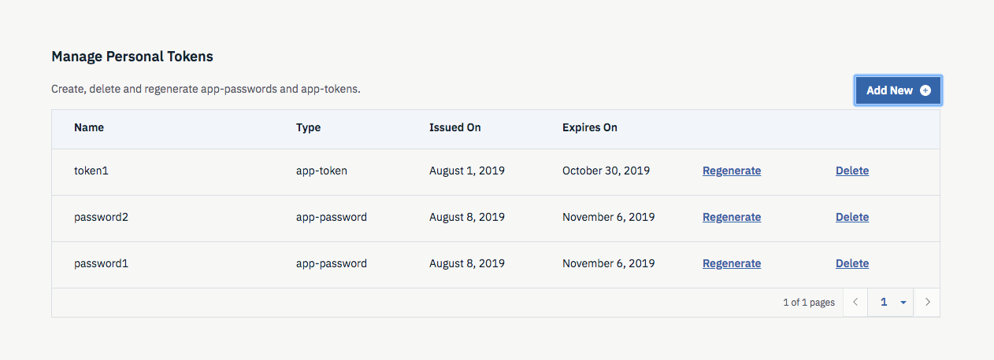Delete the password1 entry
Image resolution: width=994 pixels, height=360 pixels.
click(852, 263)
